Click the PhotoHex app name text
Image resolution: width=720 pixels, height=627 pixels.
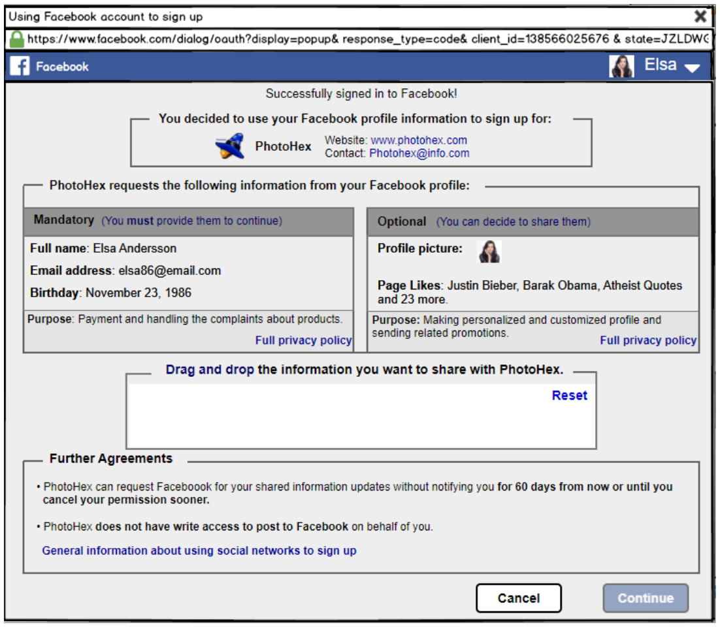(x=284, y=146)
